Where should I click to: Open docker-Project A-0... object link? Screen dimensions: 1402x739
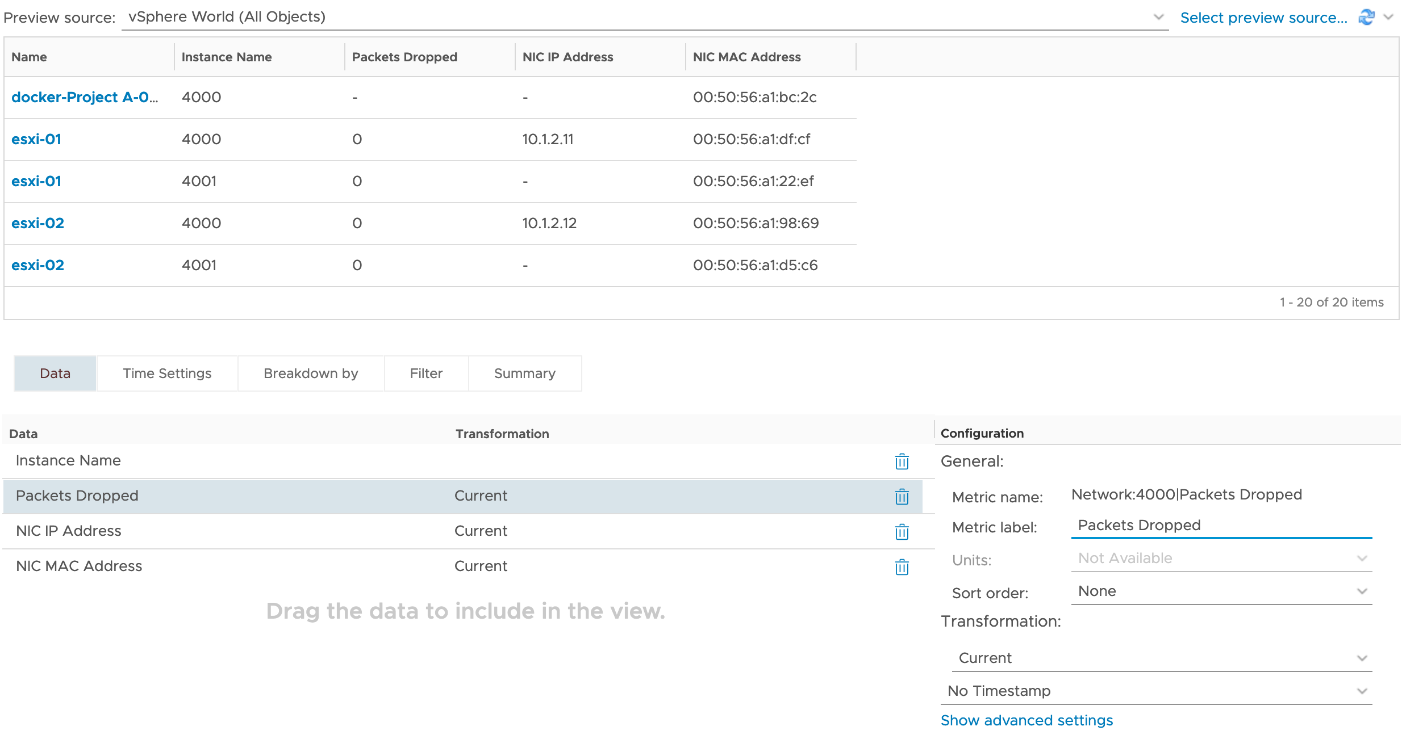click(x=85, y=97)
